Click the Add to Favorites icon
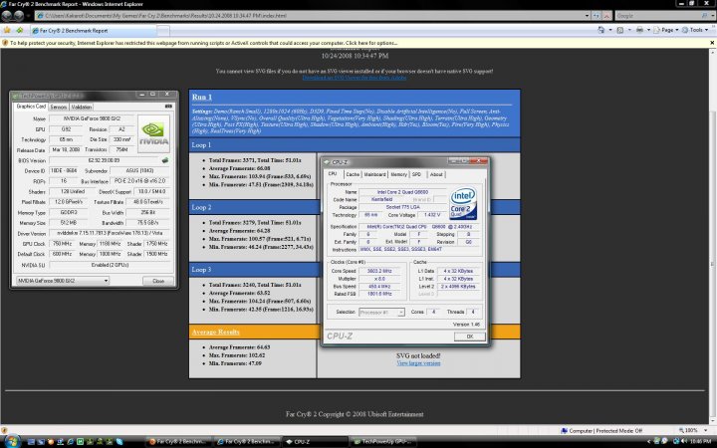 pos(19,30)
